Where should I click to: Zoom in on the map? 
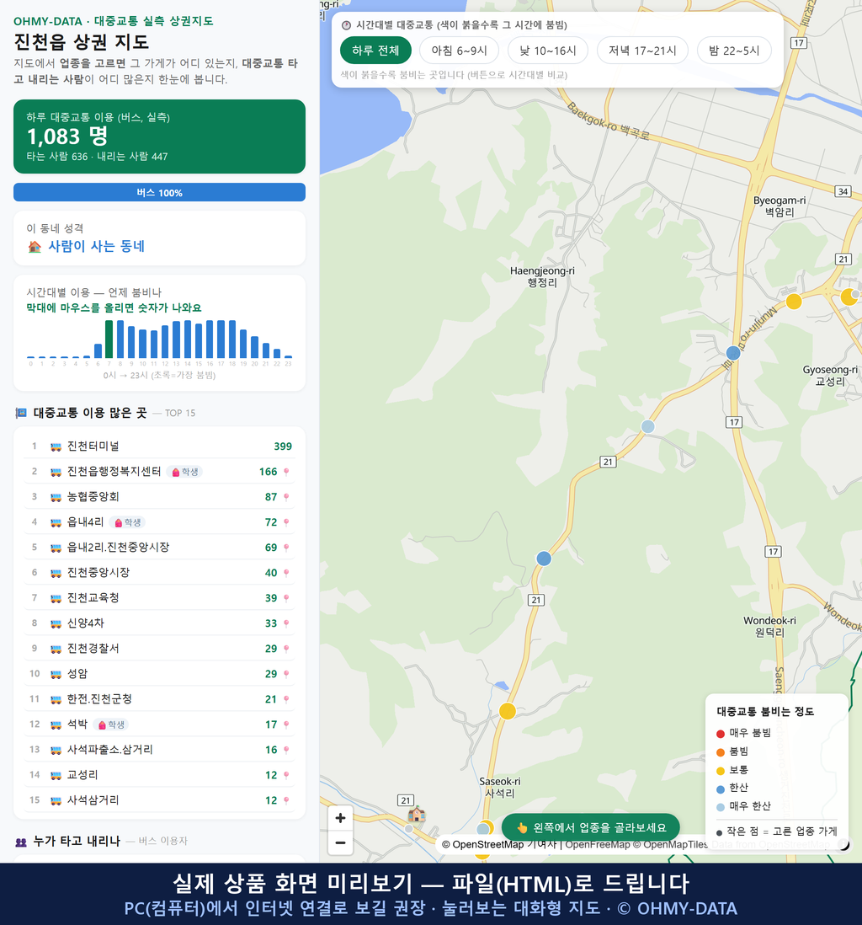(340, 818)
